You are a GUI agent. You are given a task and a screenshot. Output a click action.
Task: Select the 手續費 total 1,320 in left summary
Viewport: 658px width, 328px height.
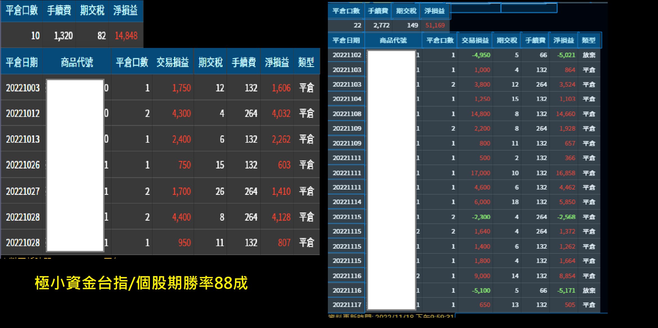[63, 36]
